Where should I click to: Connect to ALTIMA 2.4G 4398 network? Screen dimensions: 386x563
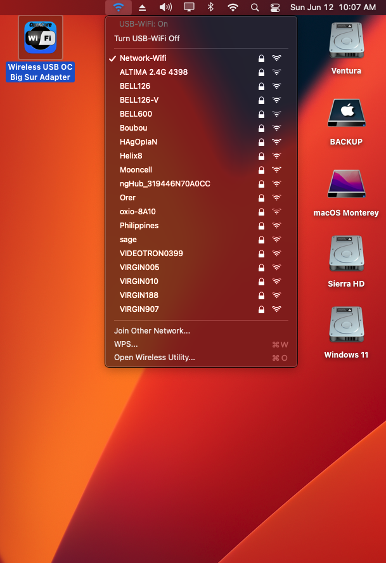pyautogui.click(x=201, y=72)
